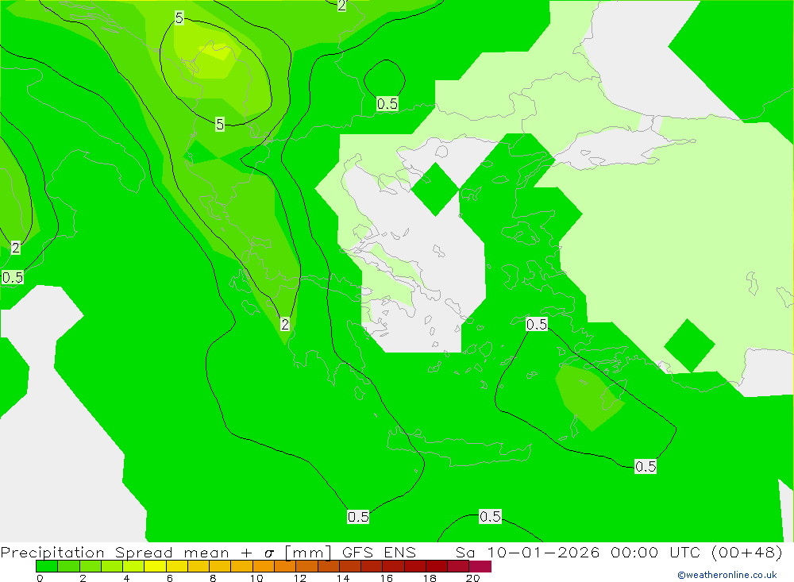This screenshot has width=794, height=582.
Task: Click the legend swatch above label 14
Action: pyautogui.click(x=350, y=566)
